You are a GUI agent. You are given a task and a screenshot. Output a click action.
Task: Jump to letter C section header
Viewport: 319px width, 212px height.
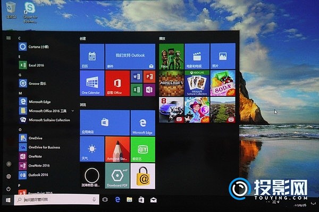(x=19, y=38)
